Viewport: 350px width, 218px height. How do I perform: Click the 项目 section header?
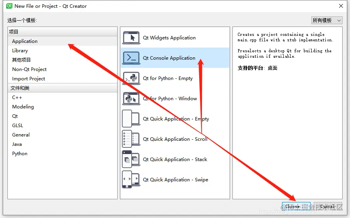pyautogui.click(x=62, y=32)
